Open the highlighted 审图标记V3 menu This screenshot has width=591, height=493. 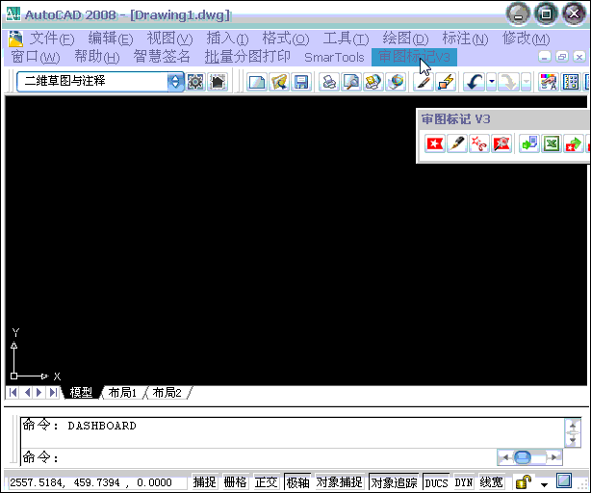tap(414, 57)
